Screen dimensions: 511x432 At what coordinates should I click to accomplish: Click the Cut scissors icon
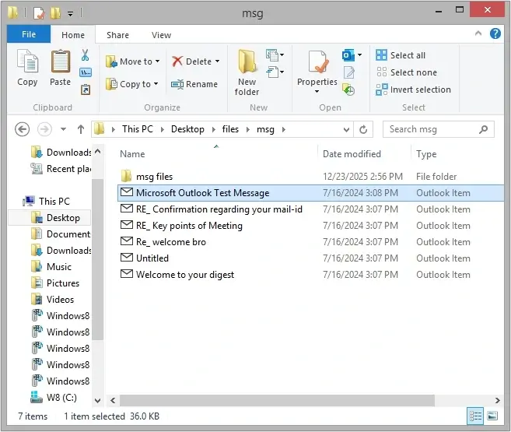tap(85, 55)
